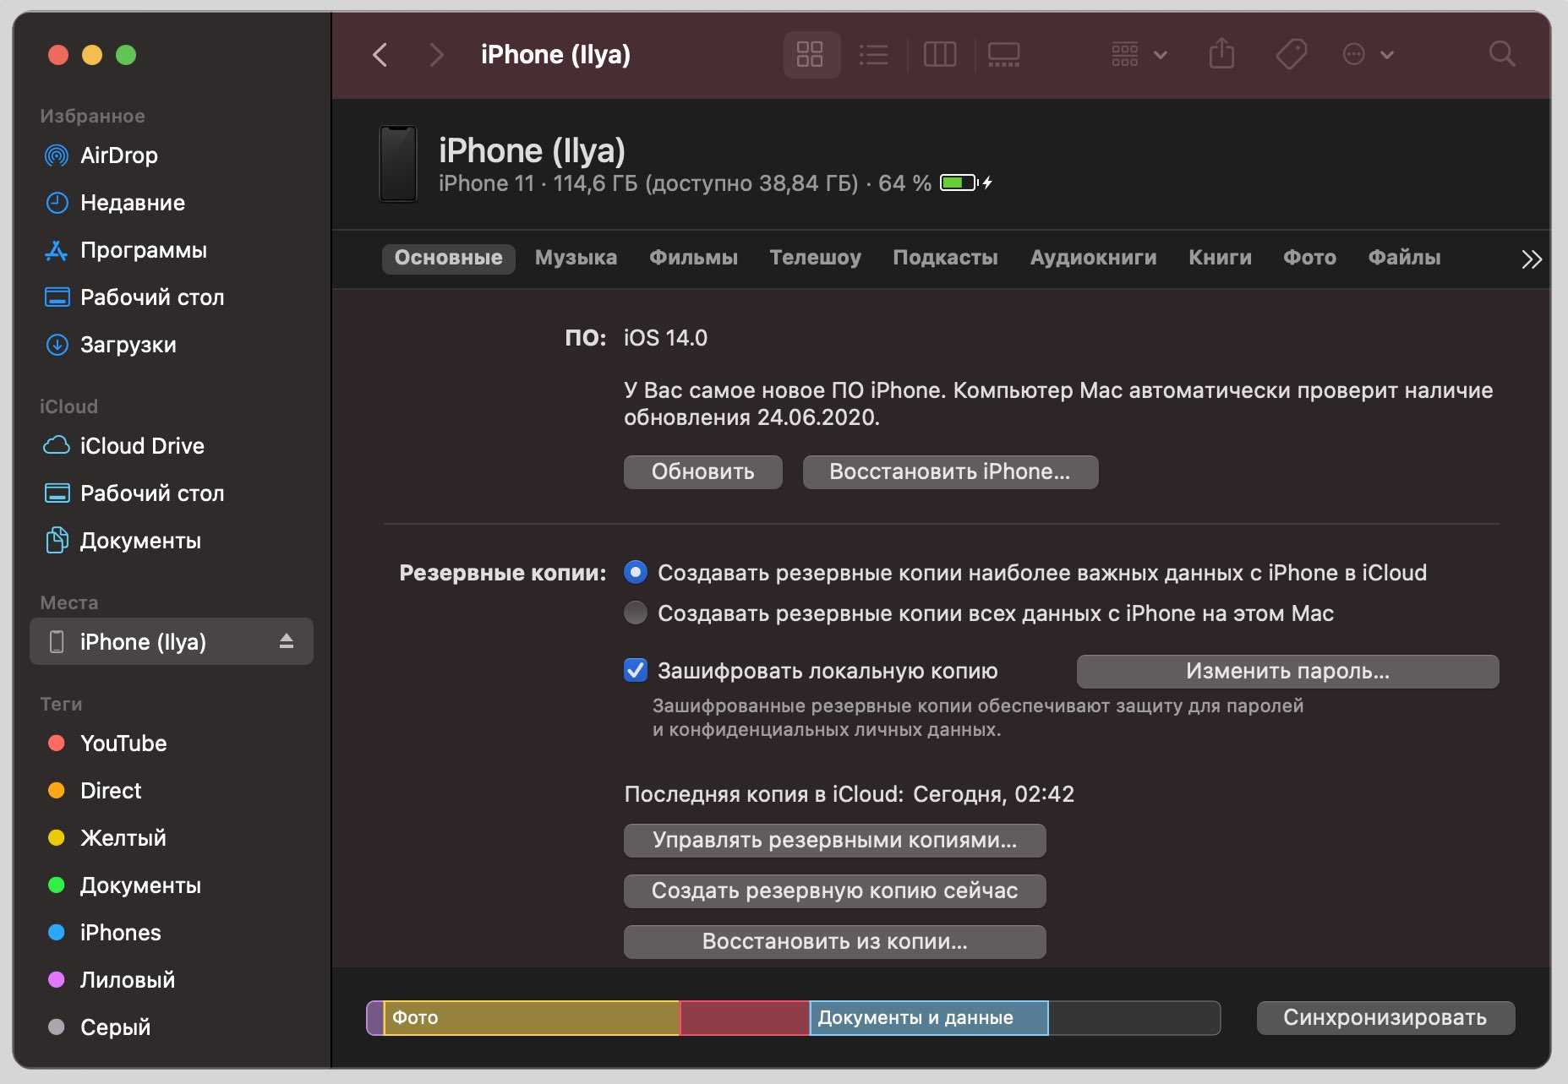Image resolution: width=1568 pixels, height=1084 pixels.
Task: Click the red storage bar segment
Action: (745, 1018)
